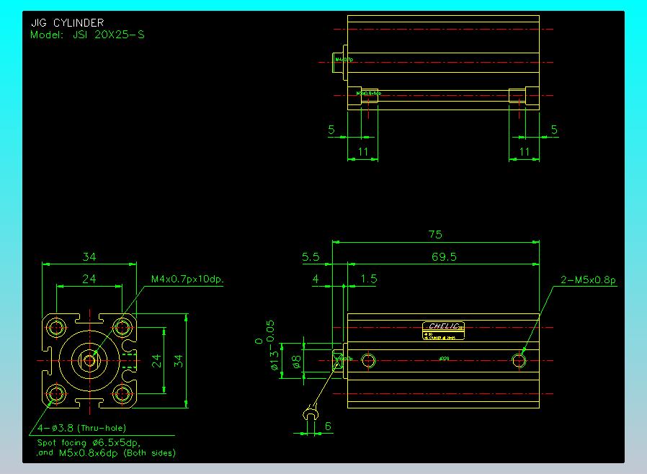Click the 2-M5x0.8p port annotation
647x474 pixels.
coord(589,280)
